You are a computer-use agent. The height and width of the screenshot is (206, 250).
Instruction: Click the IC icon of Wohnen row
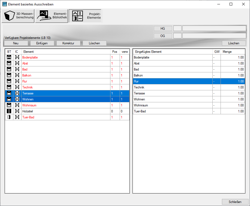17,99
